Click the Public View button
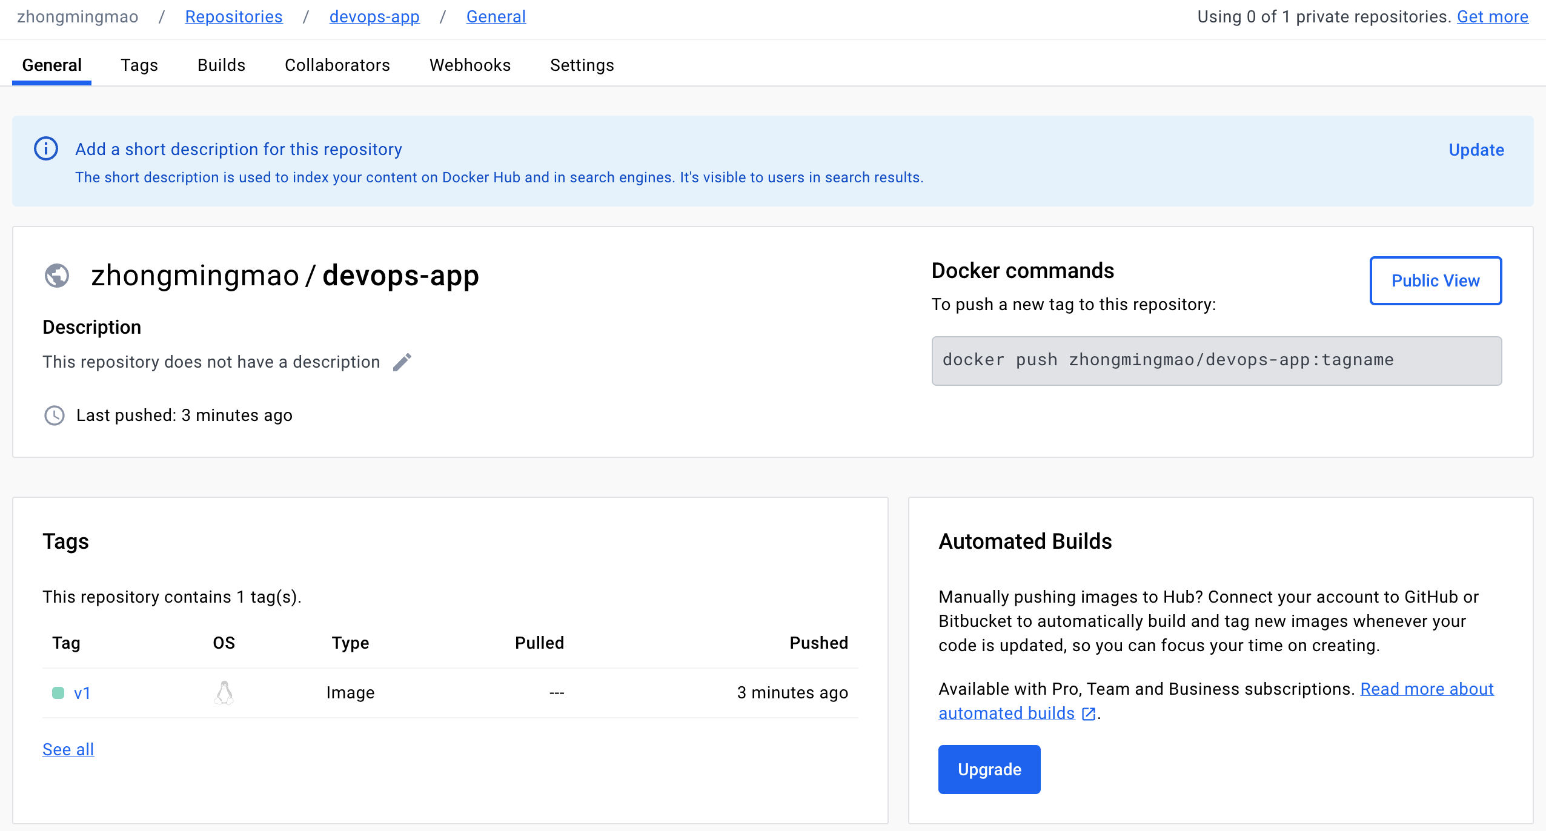The width and height of the screenshot is (1546, 831). coord(1435,280)
